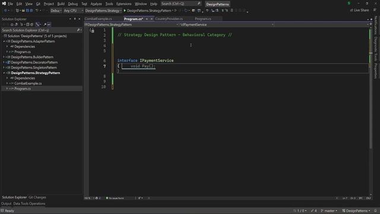The height and width of the screenshot is (214, 380).
Task: Open the startup project DesignPatterns.Strategy dropdown
Action: 103,11
